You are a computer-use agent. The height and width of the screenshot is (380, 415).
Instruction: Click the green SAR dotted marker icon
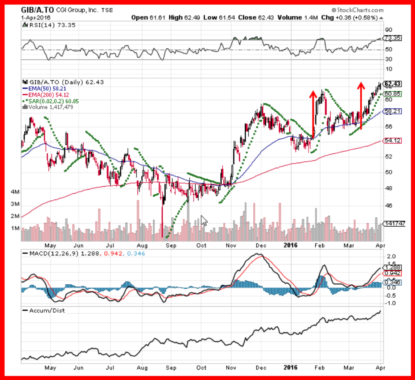pos(25,100)
